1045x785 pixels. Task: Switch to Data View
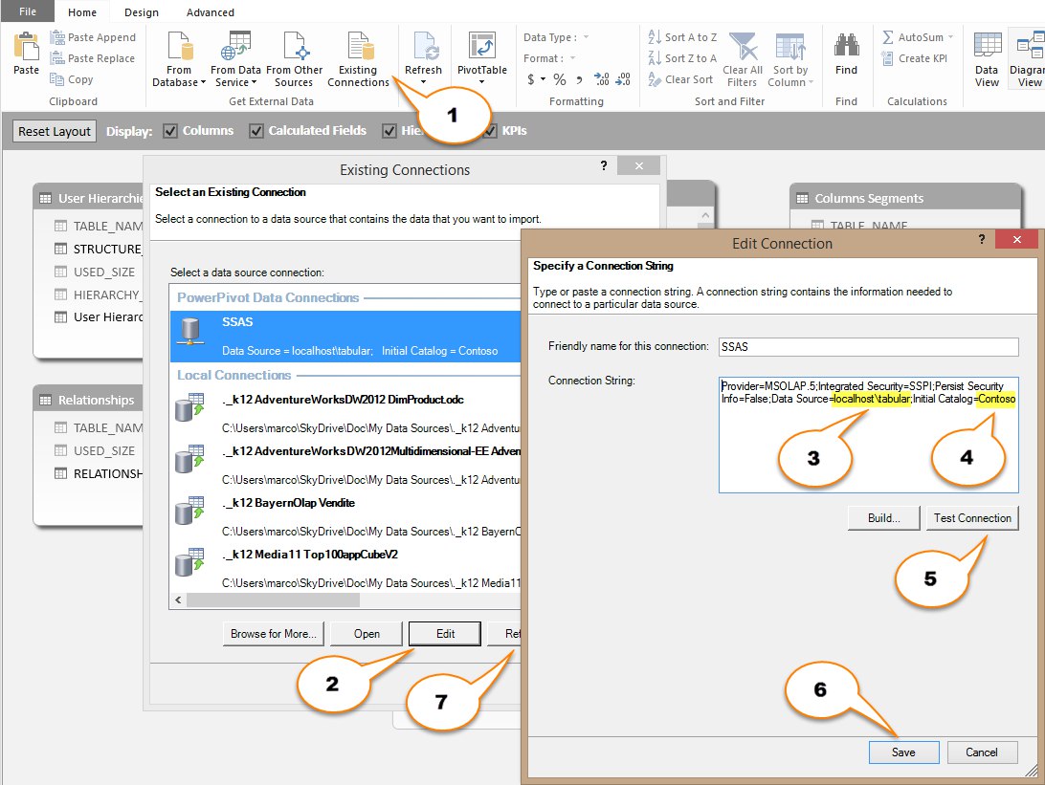click(986, 48)
